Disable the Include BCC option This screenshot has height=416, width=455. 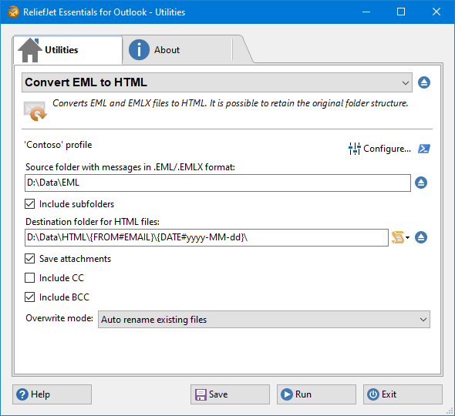[x=29, y=297]
